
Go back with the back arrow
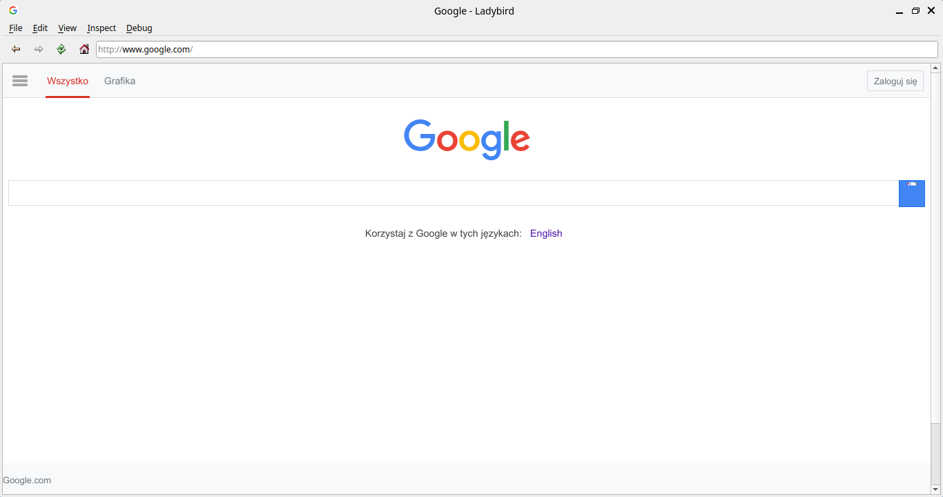point(16,49)
